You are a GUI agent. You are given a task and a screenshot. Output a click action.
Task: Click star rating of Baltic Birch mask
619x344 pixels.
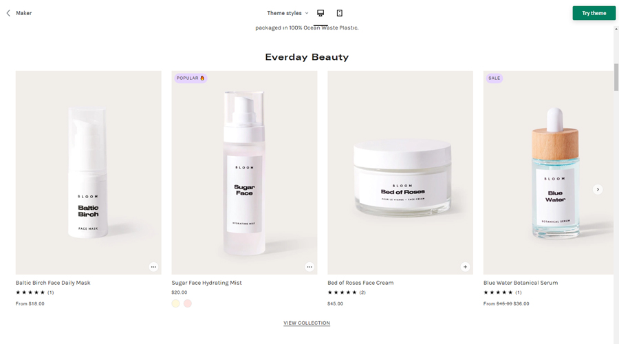pyautogui.click(x=30, y=292)
